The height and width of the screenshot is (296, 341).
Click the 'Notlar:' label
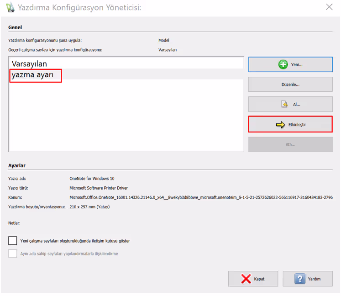pos(14,223)
